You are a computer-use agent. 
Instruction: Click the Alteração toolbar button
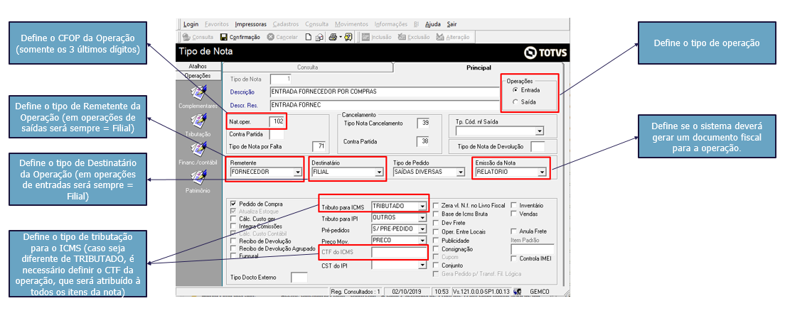click(452, 37)
